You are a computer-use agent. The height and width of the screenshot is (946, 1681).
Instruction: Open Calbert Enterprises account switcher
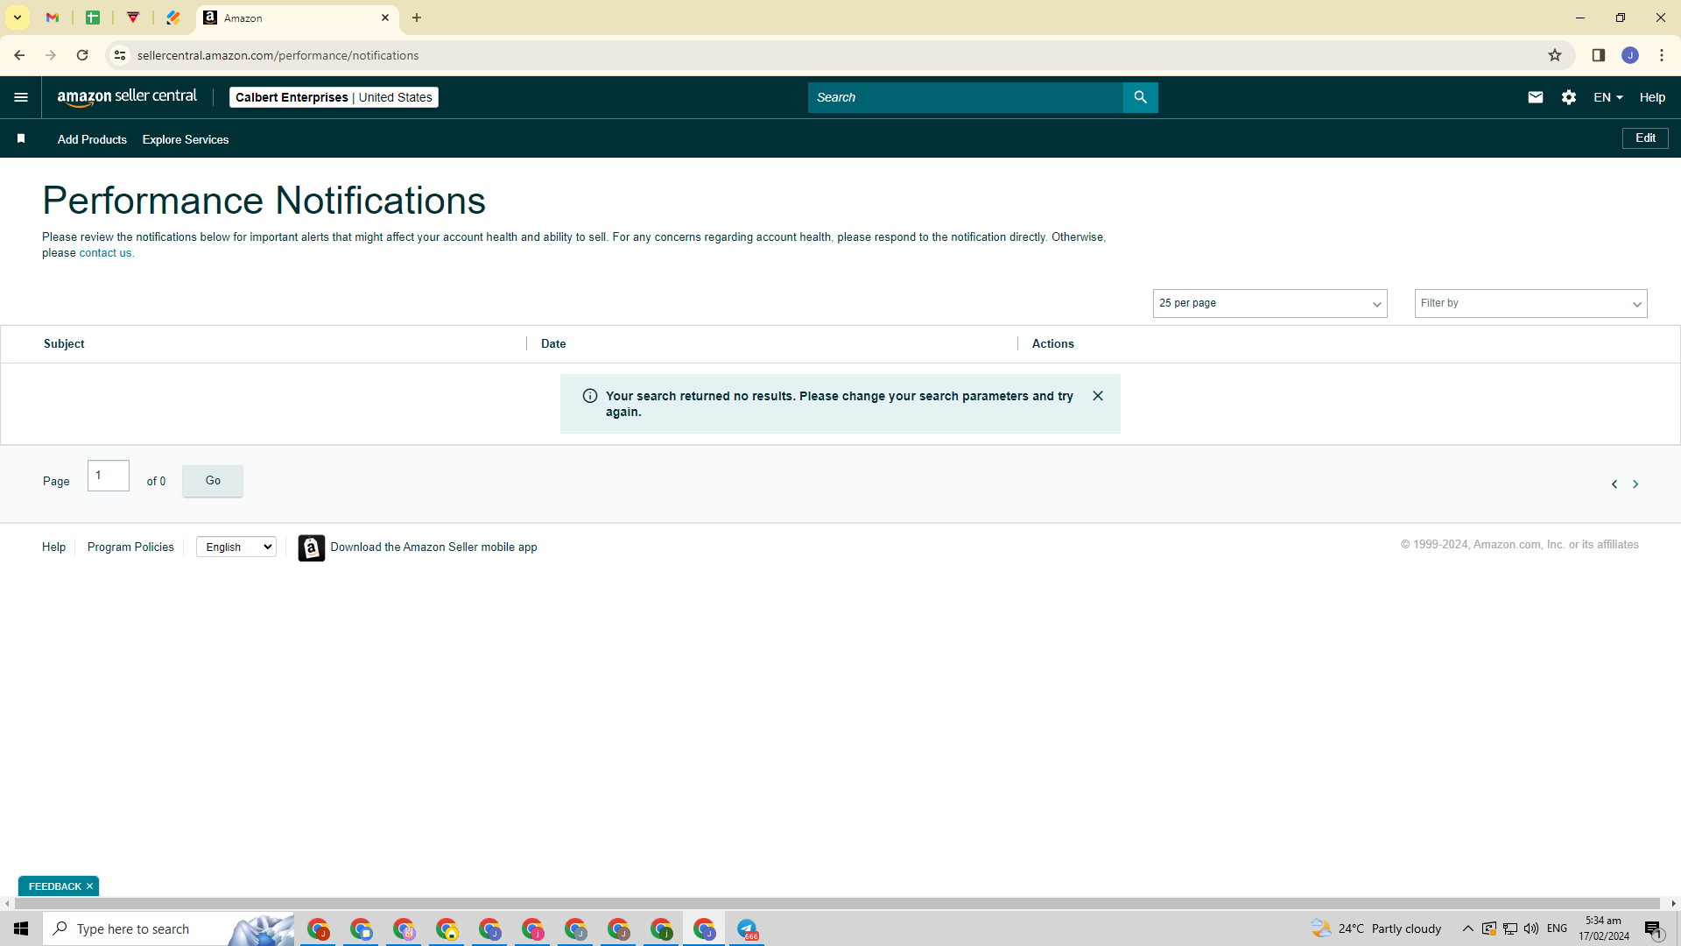pyautogui.click(x=334, y=97)
